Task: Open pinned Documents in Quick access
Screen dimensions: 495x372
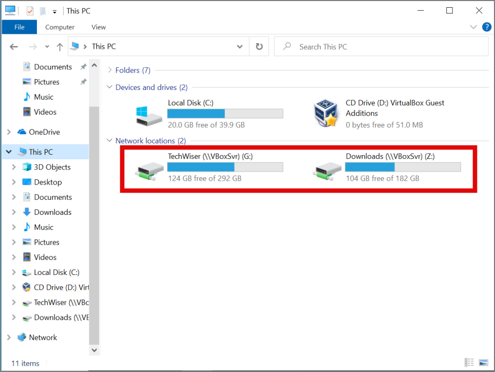Action: click(47, 67)
